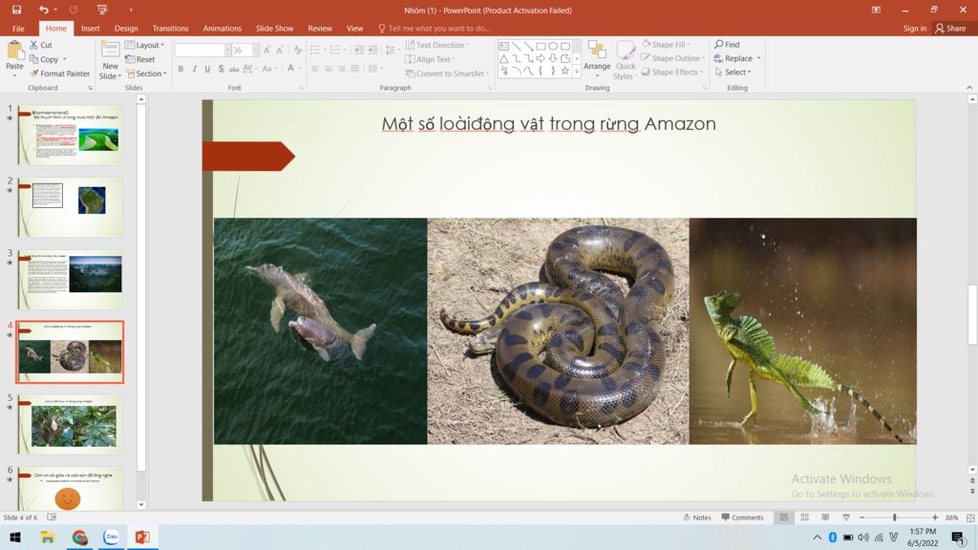This screenshot has height=550, width=978.
Task: Switch to Reading view
Action: (825, 518)
